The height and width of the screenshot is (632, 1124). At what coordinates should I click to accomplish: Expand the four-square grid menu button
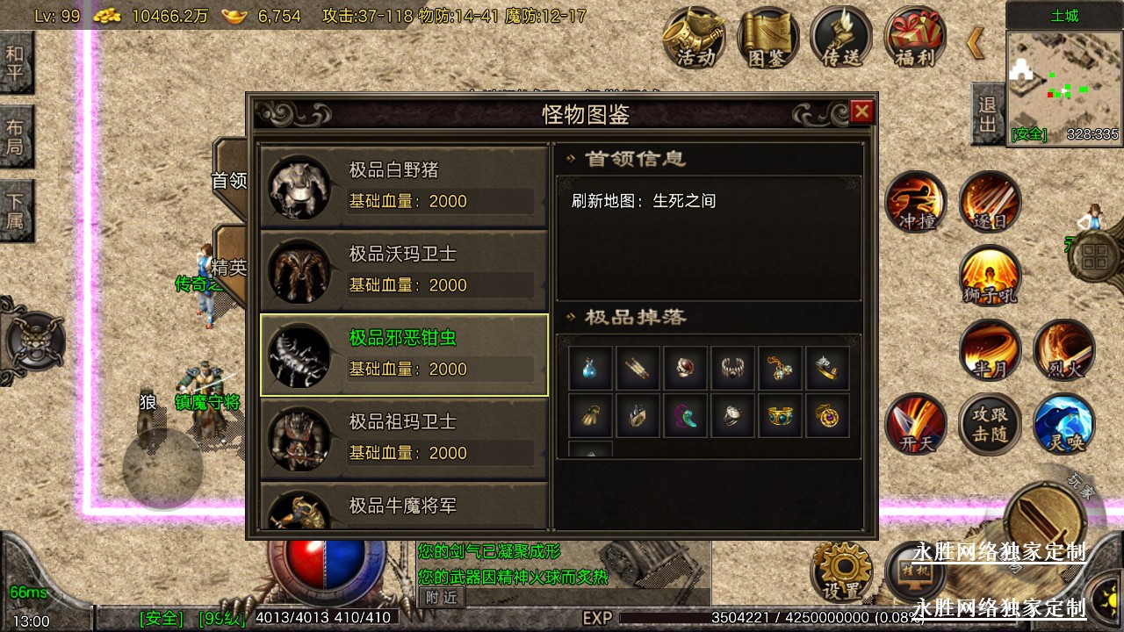tap(1095, 259)
